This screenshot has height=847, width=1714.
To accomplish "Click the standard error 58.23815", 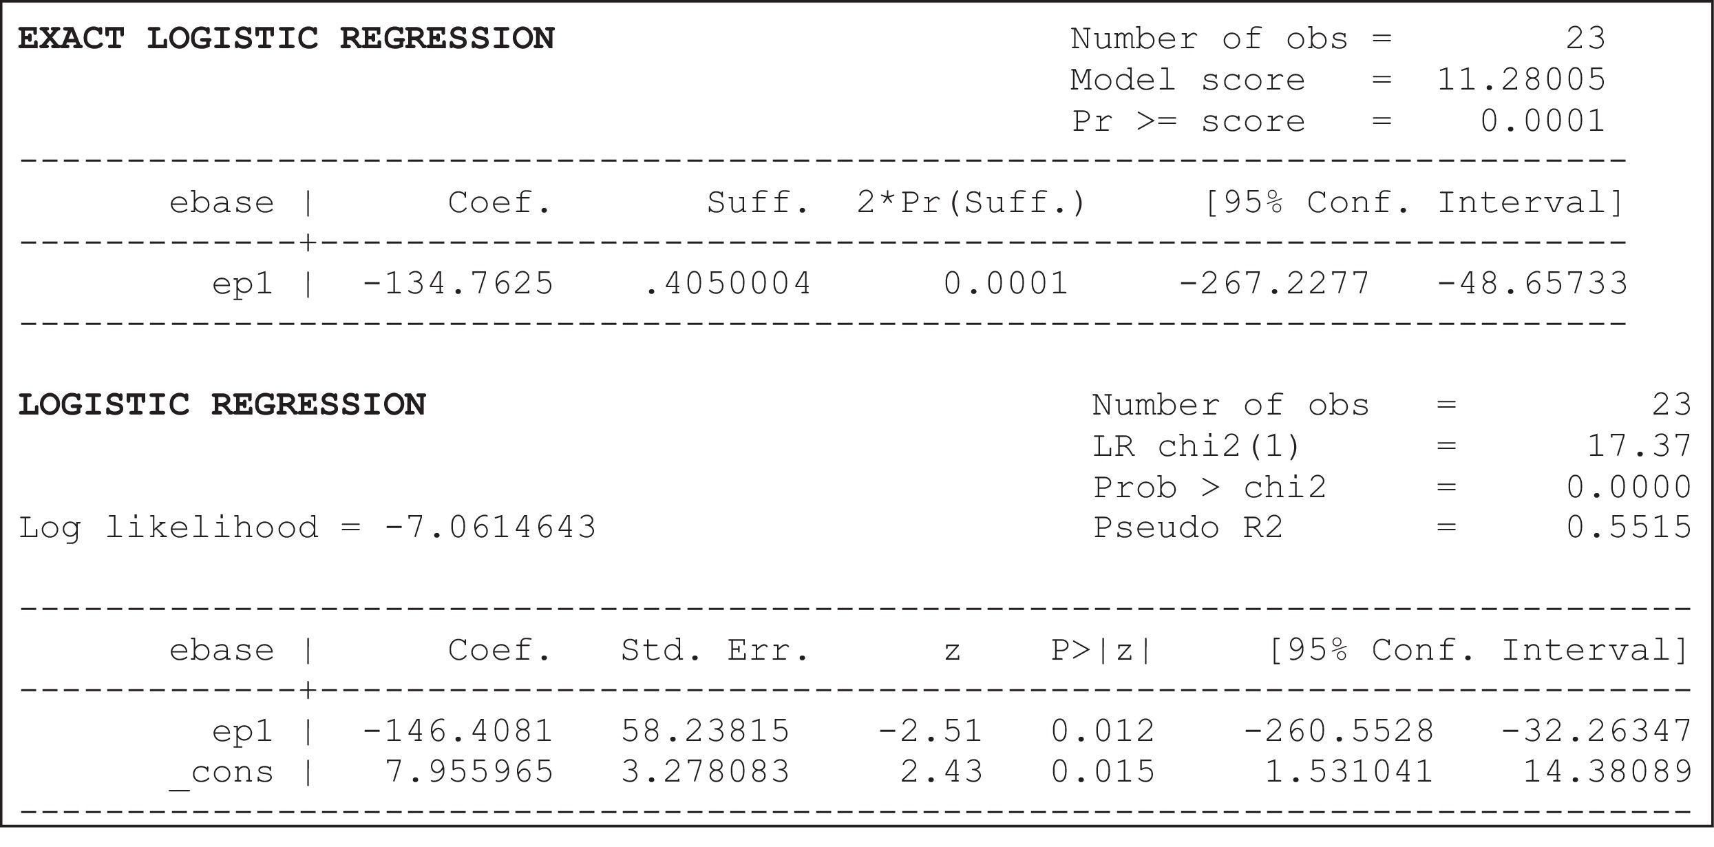I will 706,731.
